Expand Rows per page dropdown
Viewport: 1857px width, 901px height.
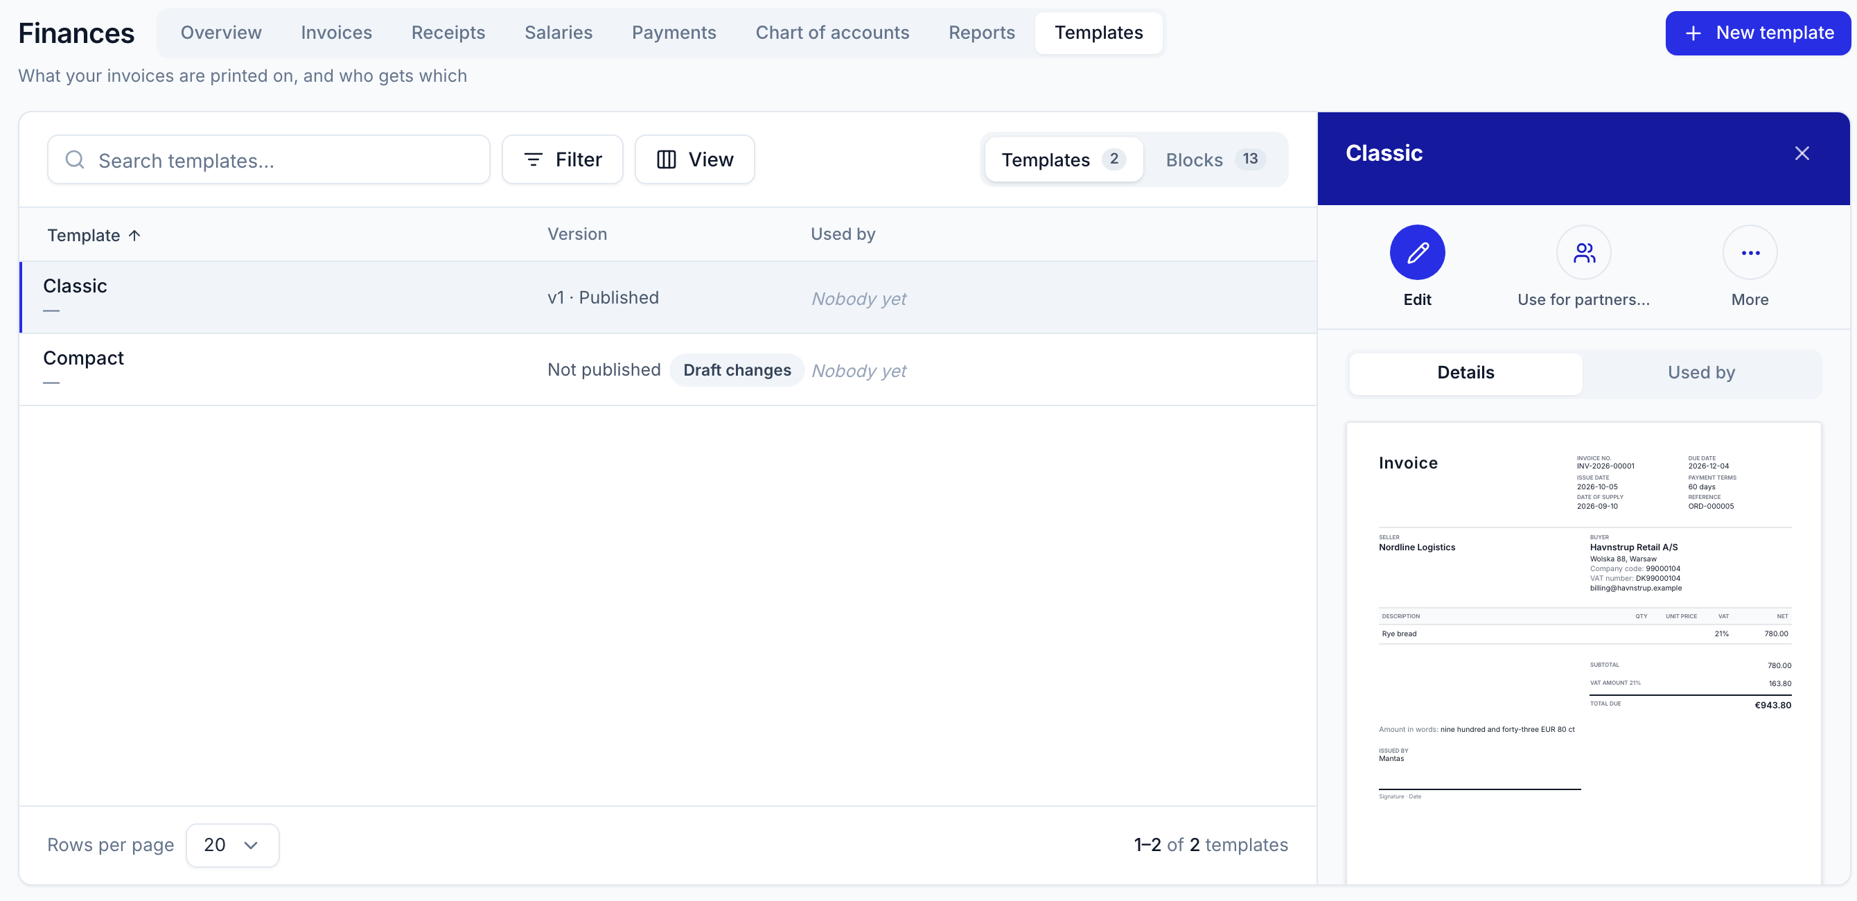232,845
